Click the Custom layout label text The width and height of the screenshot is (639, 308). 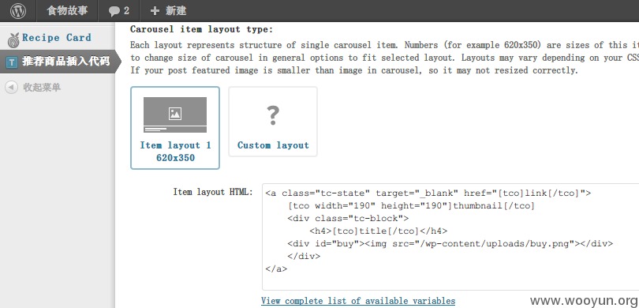(273, 145)
